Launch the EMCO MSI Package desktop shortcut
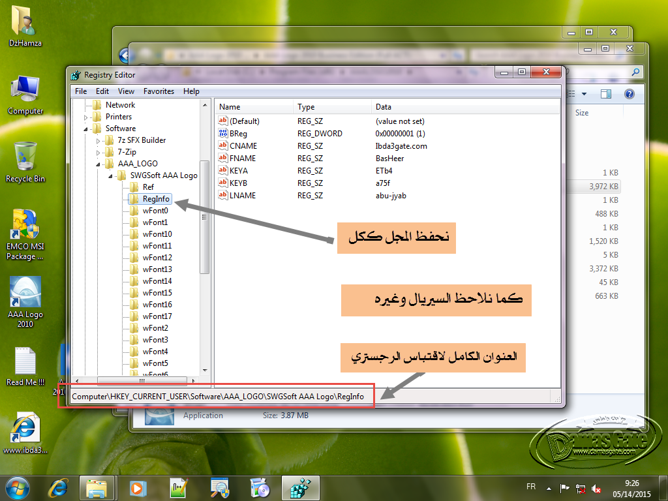This screenshot has width=668, height=501. point(25,234)
